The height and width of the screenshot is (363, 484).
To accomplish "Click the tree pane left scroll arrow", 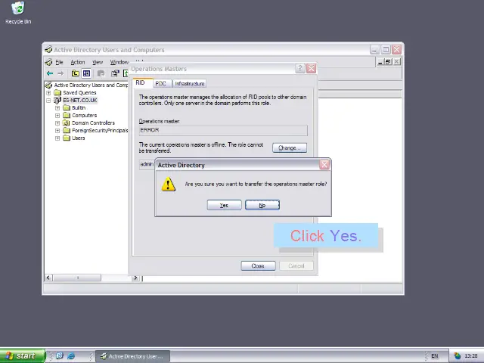I will [48, 278].
